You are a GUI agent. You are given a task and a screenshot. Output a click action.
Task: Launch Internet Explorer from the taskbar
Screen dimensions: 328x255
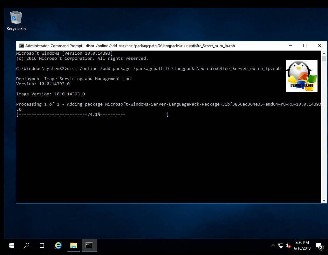coord(58,245)
